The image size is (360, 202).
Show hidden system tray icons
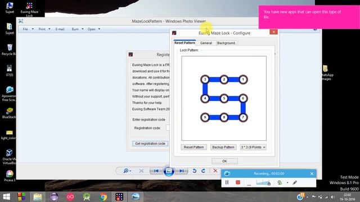click(307, 197)
